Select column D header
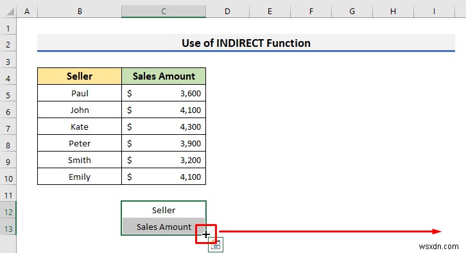The height and width of the screenshot is (253, 466). tap(227, 12)
